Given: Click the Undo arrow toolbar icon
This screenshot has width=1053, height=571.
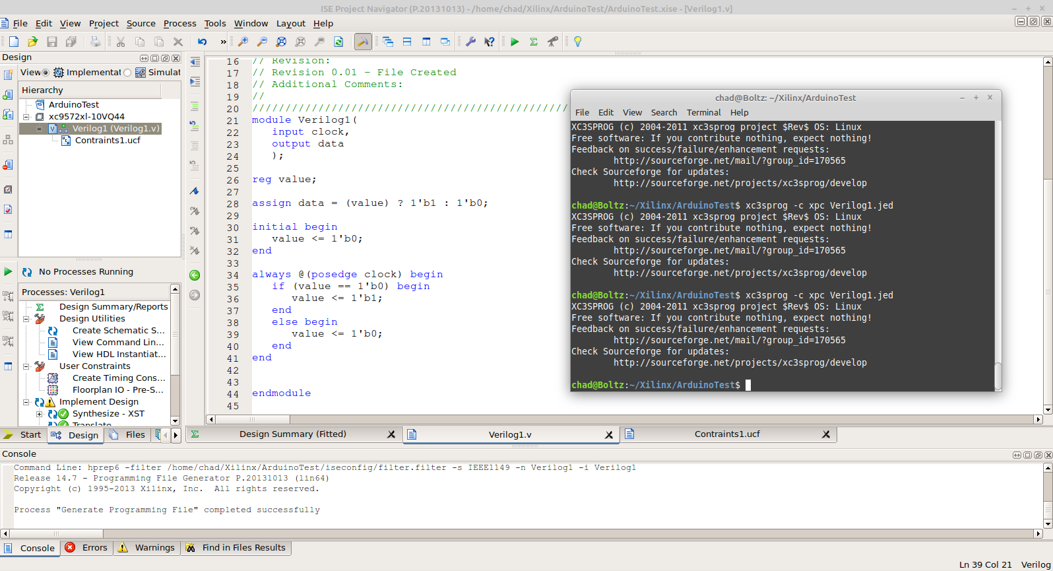Looking at the screenshot, I should click(202, 42).
